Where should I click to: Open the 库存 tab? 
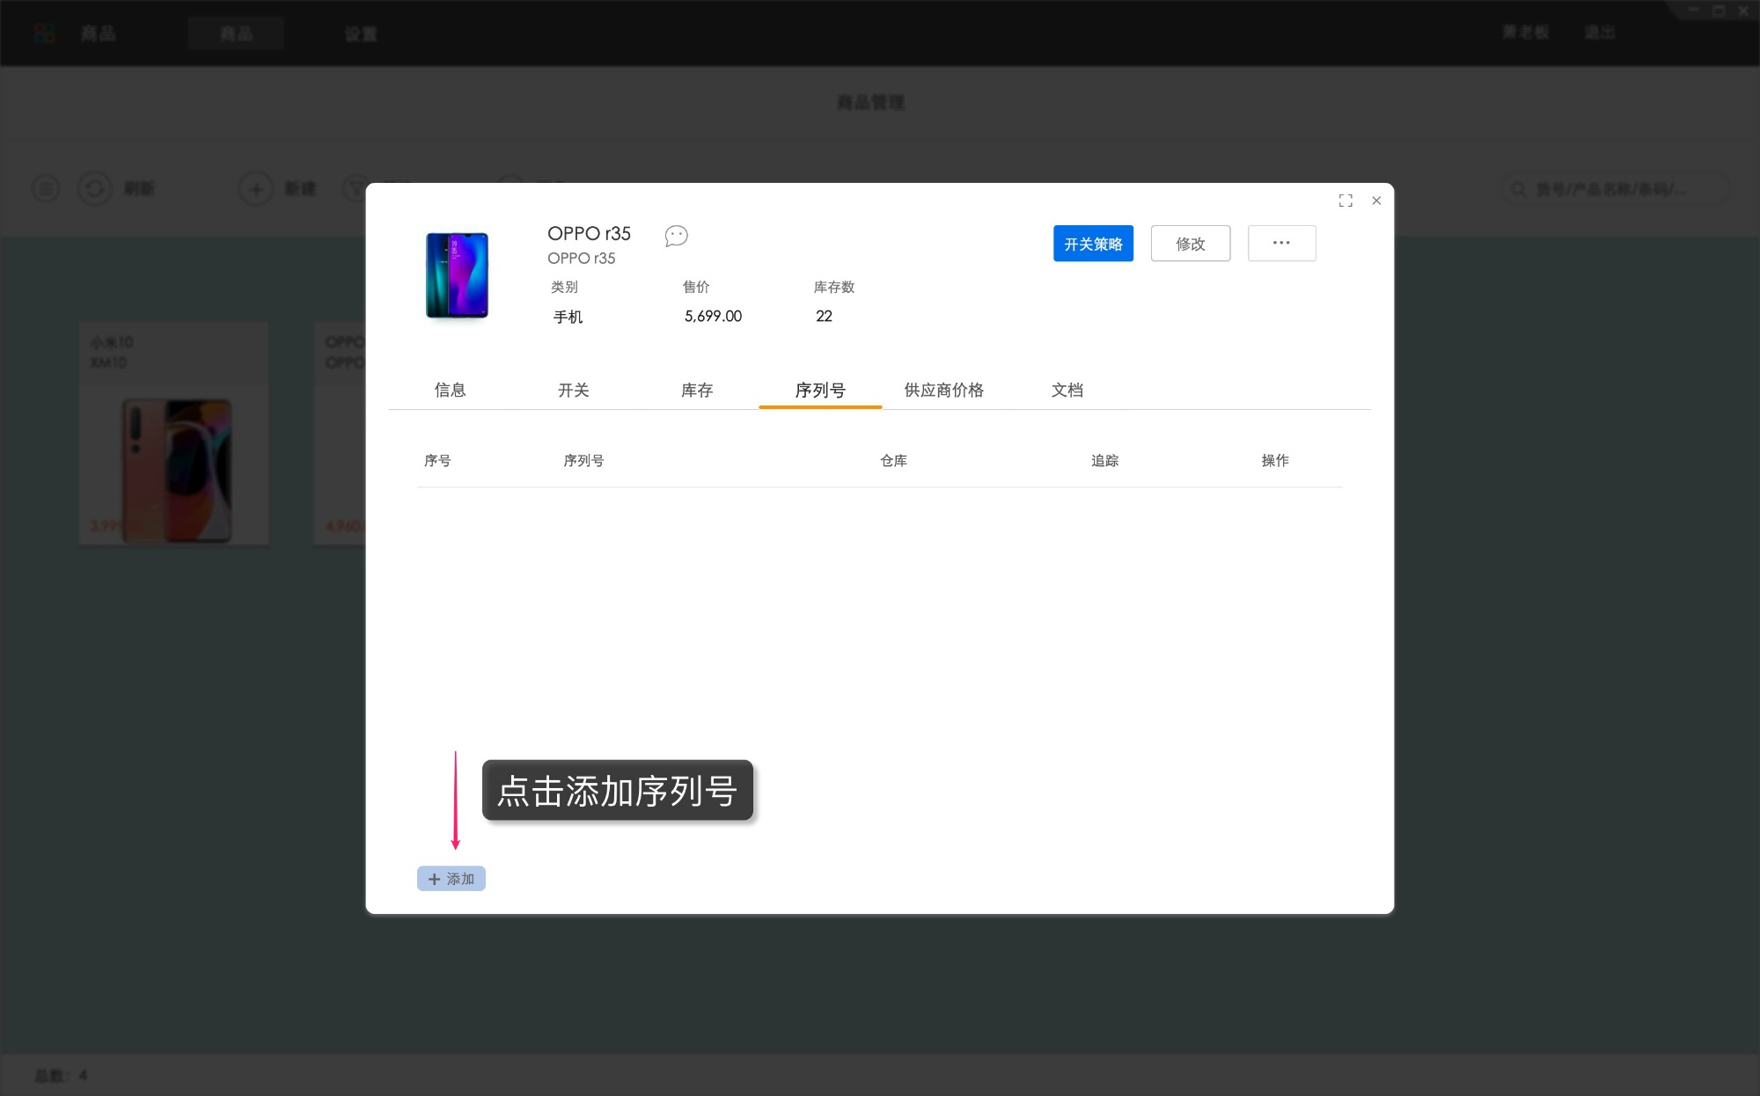coord(697,390)
